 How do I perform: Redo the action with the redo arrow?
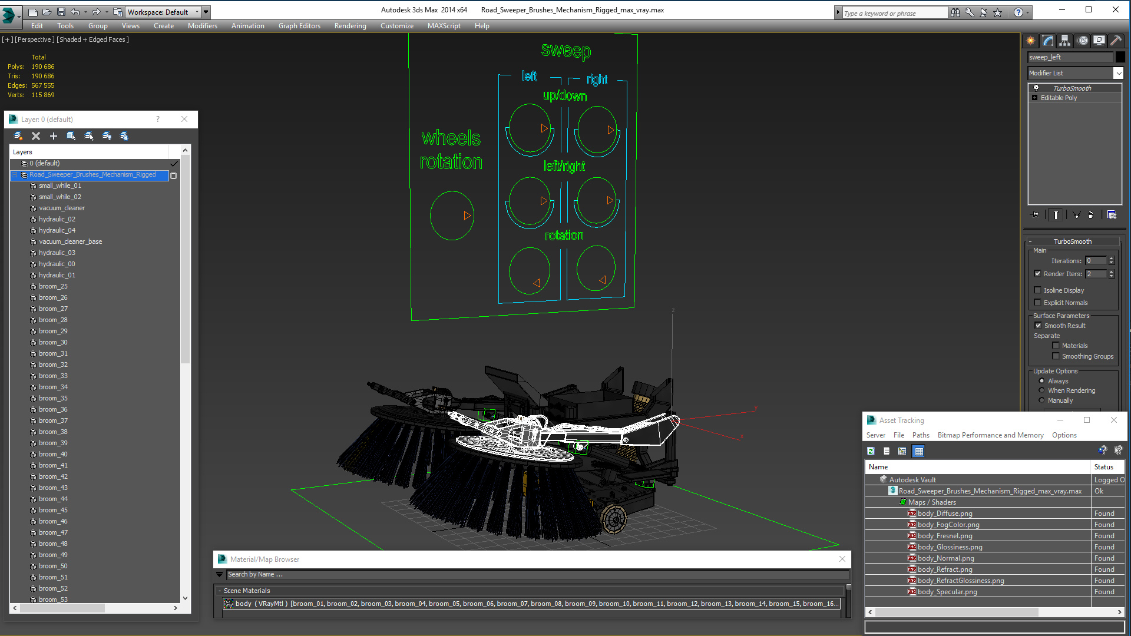tap(95, 12)
